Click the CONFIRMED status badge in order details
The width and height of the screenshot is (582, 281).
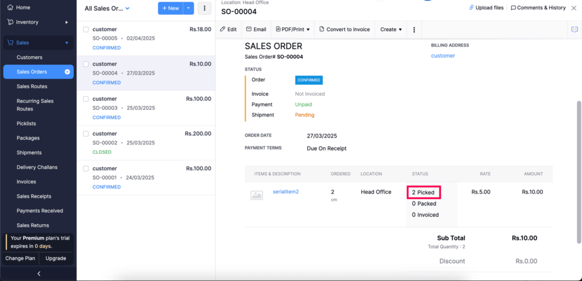pyautogui.click(x=309, y=80)
